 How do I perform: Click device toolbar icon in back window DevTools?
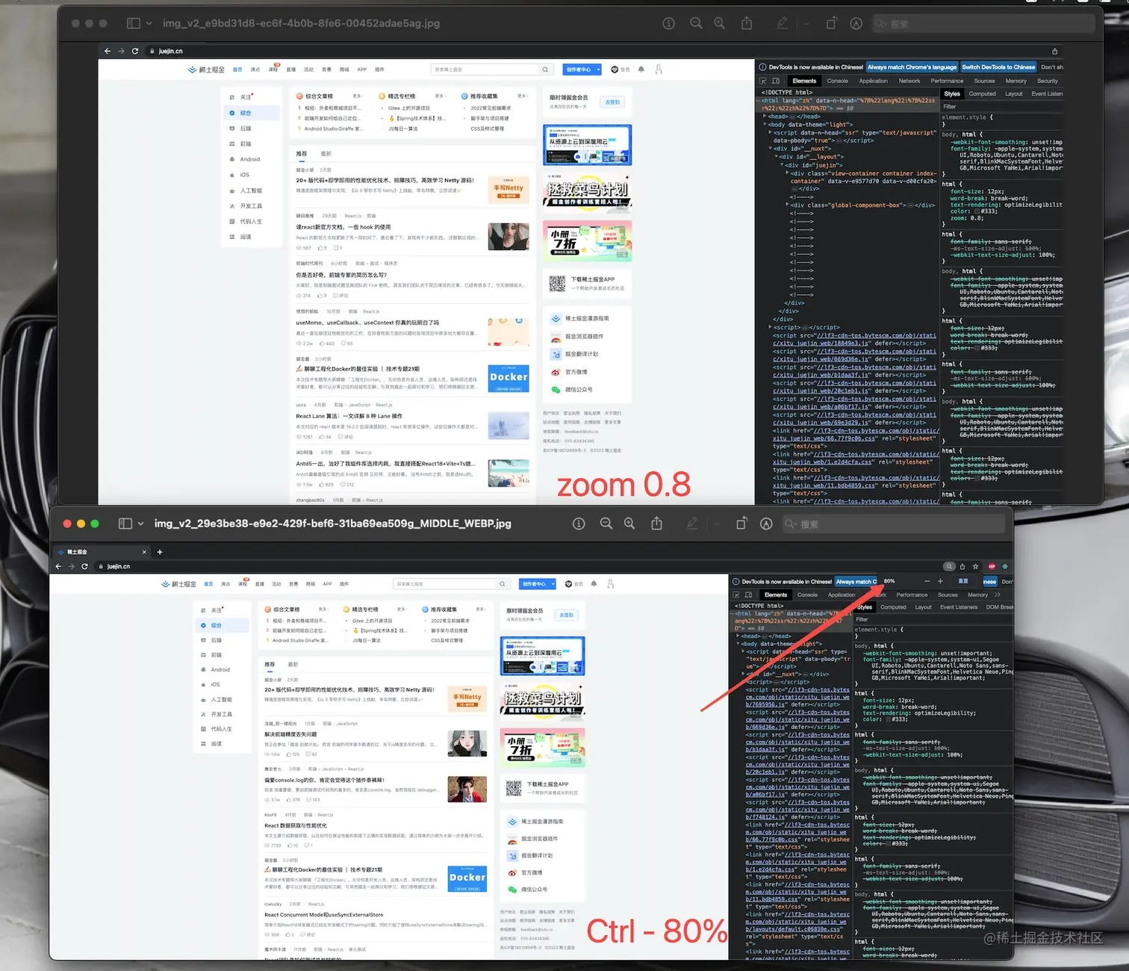776,81
